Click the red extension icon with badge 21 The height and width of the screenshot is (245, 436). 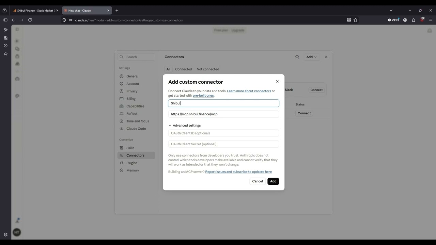pyautogui.click(x=422, y=20)
